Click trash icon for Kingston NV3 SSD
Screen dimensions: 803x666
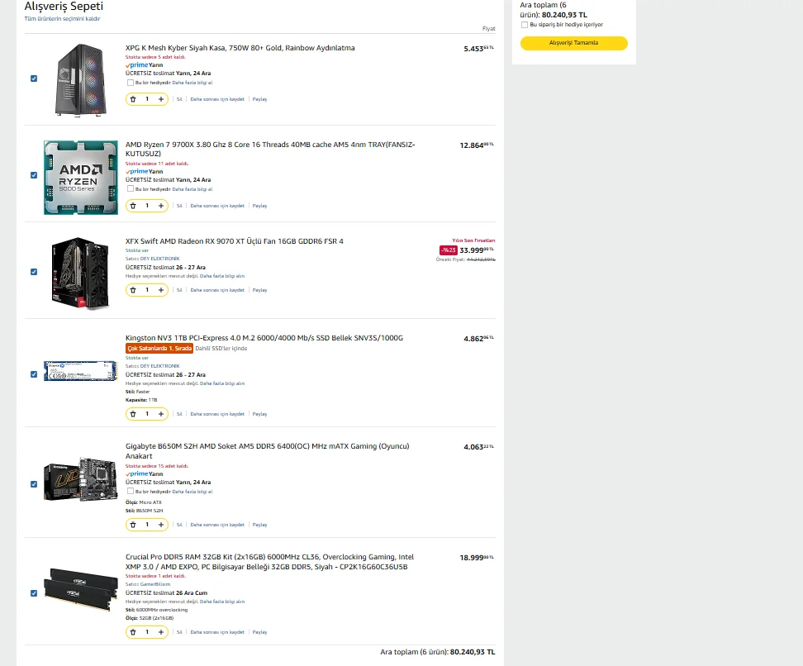[x=133, y=414]
